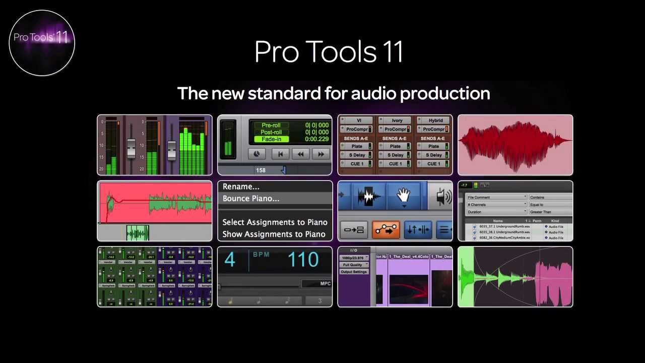
Task: Click the Output Settings button
Action: pos(354,272)
